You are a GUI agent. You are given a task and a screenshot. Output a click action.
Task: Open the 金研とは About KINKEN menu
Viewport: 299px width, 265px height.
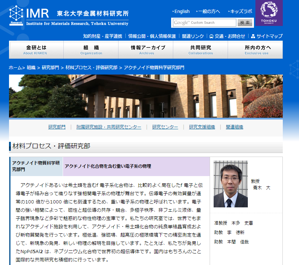pos(36,50)
